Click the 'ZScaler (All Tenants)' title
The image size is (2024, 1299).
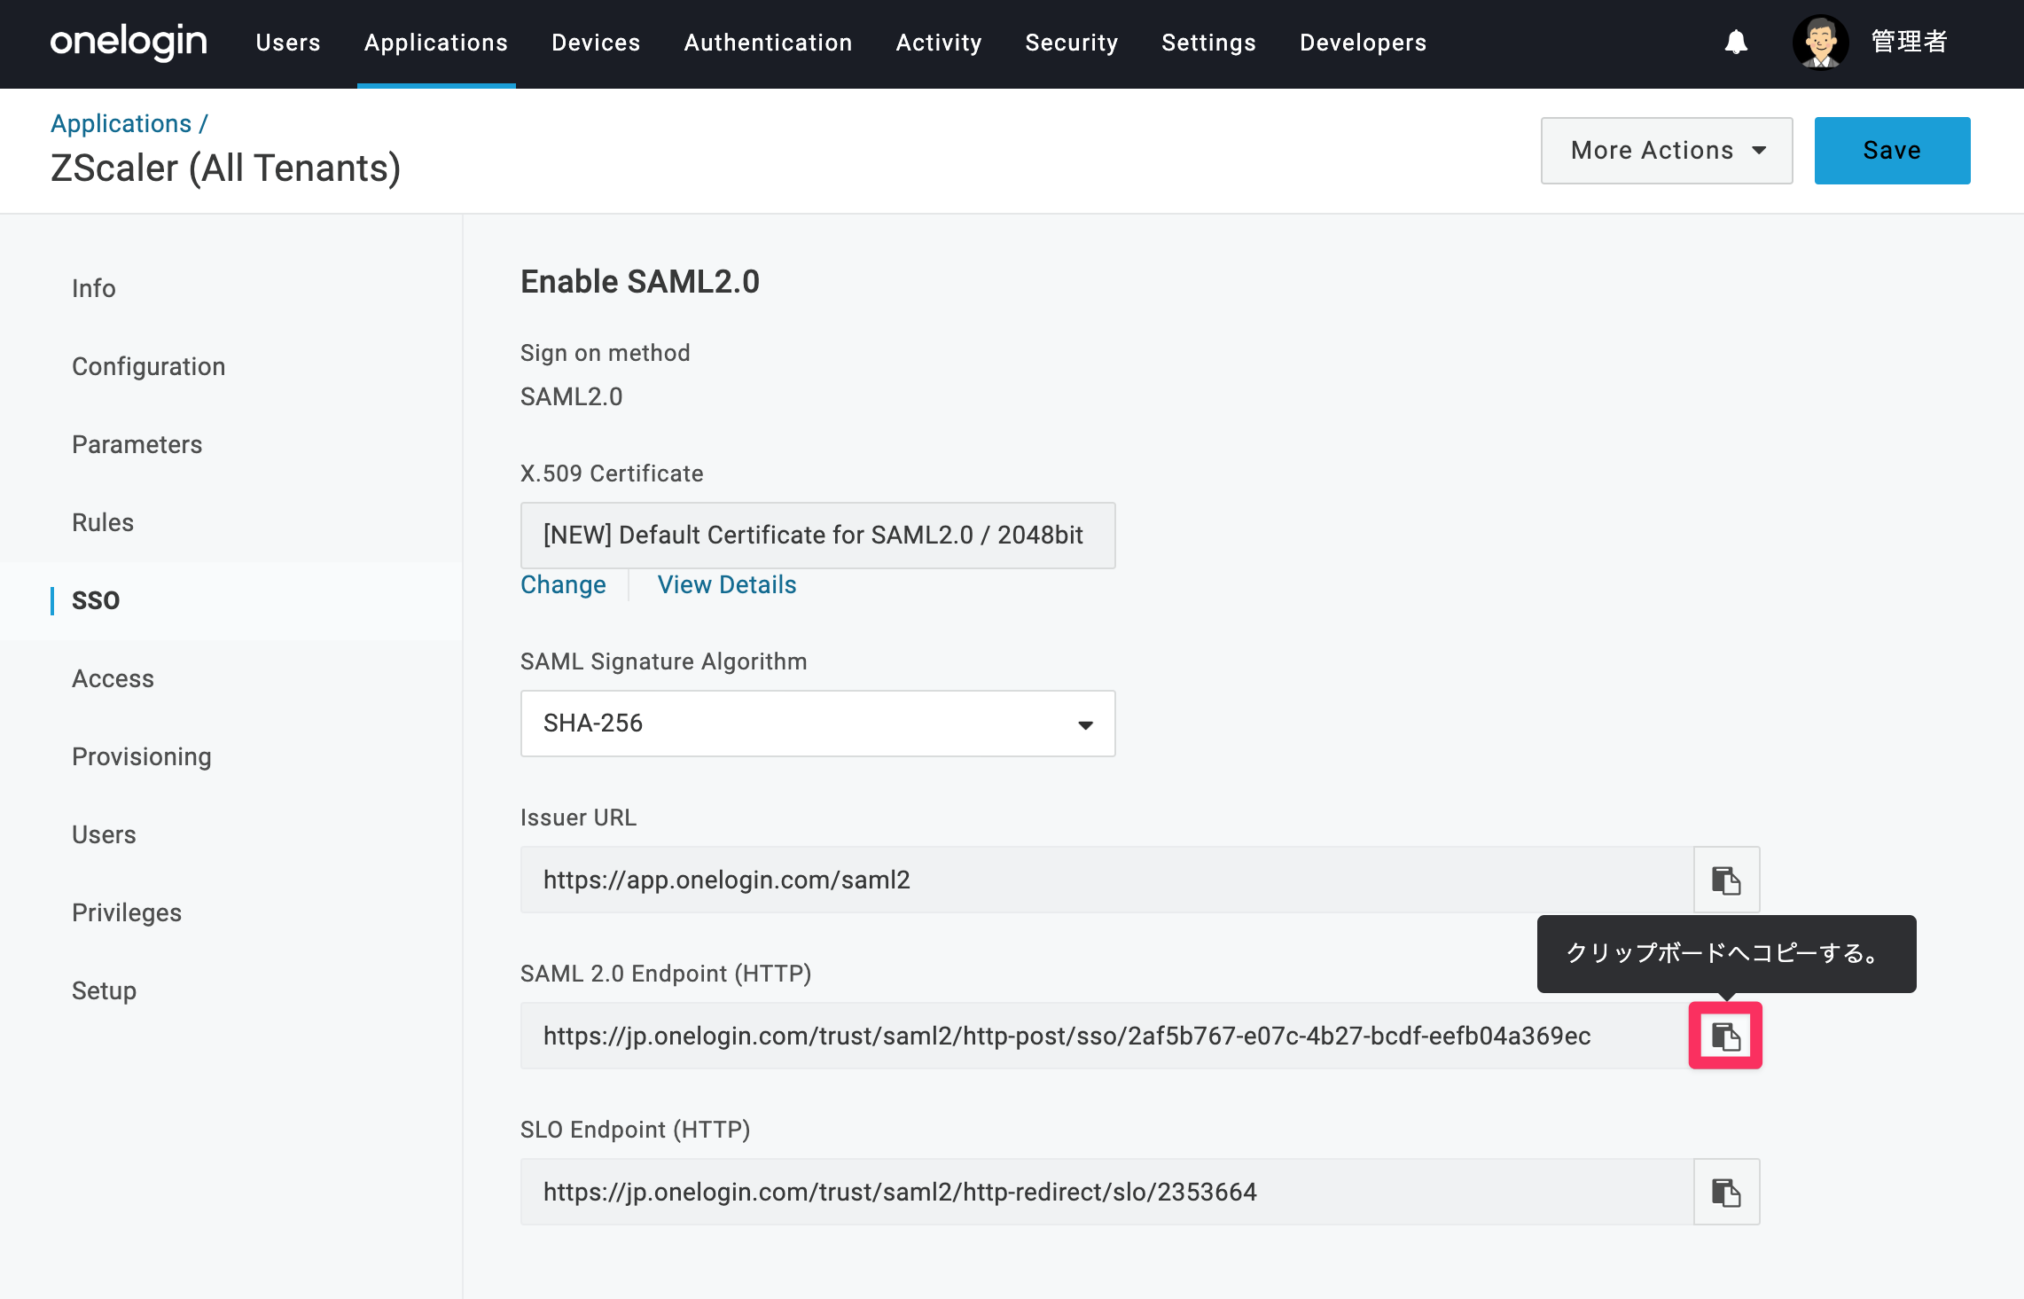tap(226, 168)
